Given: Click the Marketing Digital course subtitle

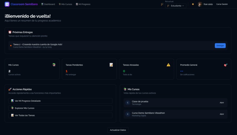Looking at the screenshot, I should 139,116.
